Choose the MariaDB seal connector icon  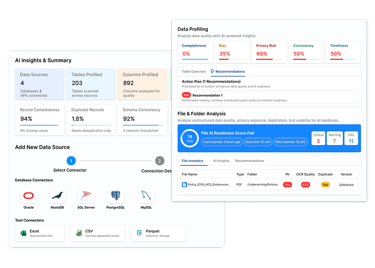click(57, 196)
